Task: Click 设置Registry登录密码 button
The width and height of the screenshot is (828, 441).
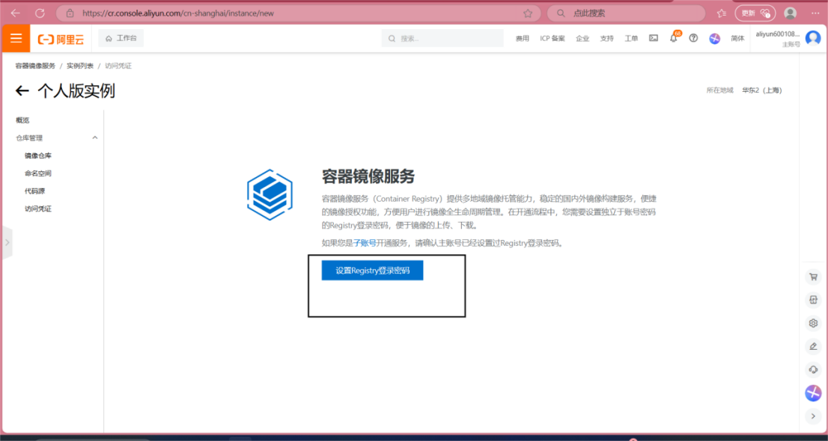Action: pos(372,270)
